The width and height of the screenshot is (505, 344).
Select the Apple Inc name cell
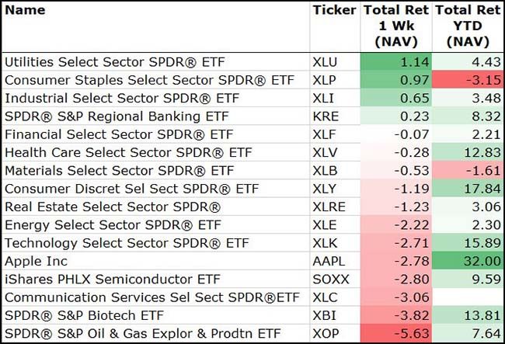click(37, 262)
